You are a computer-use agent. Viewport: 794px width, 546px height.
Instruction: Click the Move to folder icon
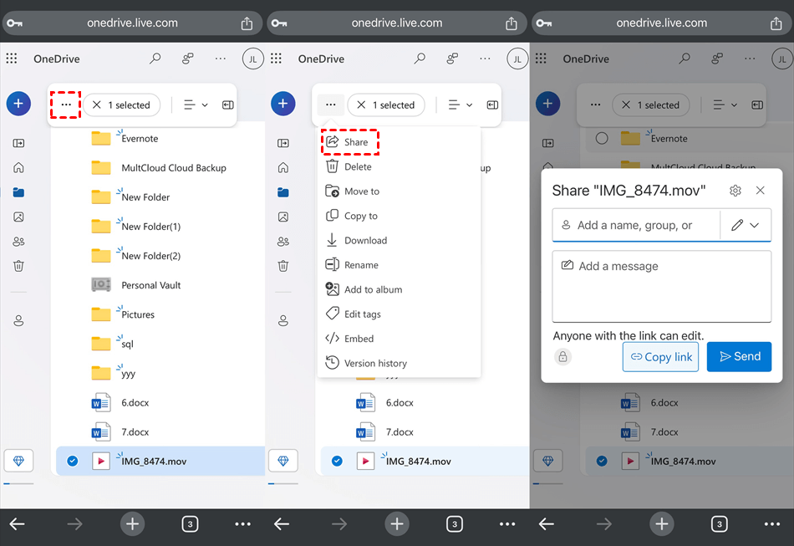pos(332,191)
